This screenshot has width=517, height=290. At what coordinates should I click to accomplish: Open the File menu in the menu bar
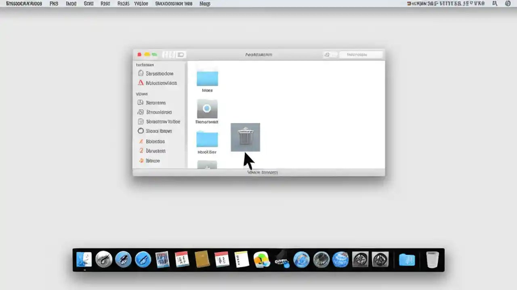pos(54,4)
